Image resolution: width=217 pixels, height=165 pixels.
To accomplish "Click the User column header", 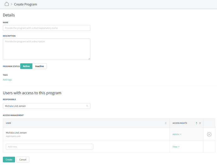I will [8, 123].
